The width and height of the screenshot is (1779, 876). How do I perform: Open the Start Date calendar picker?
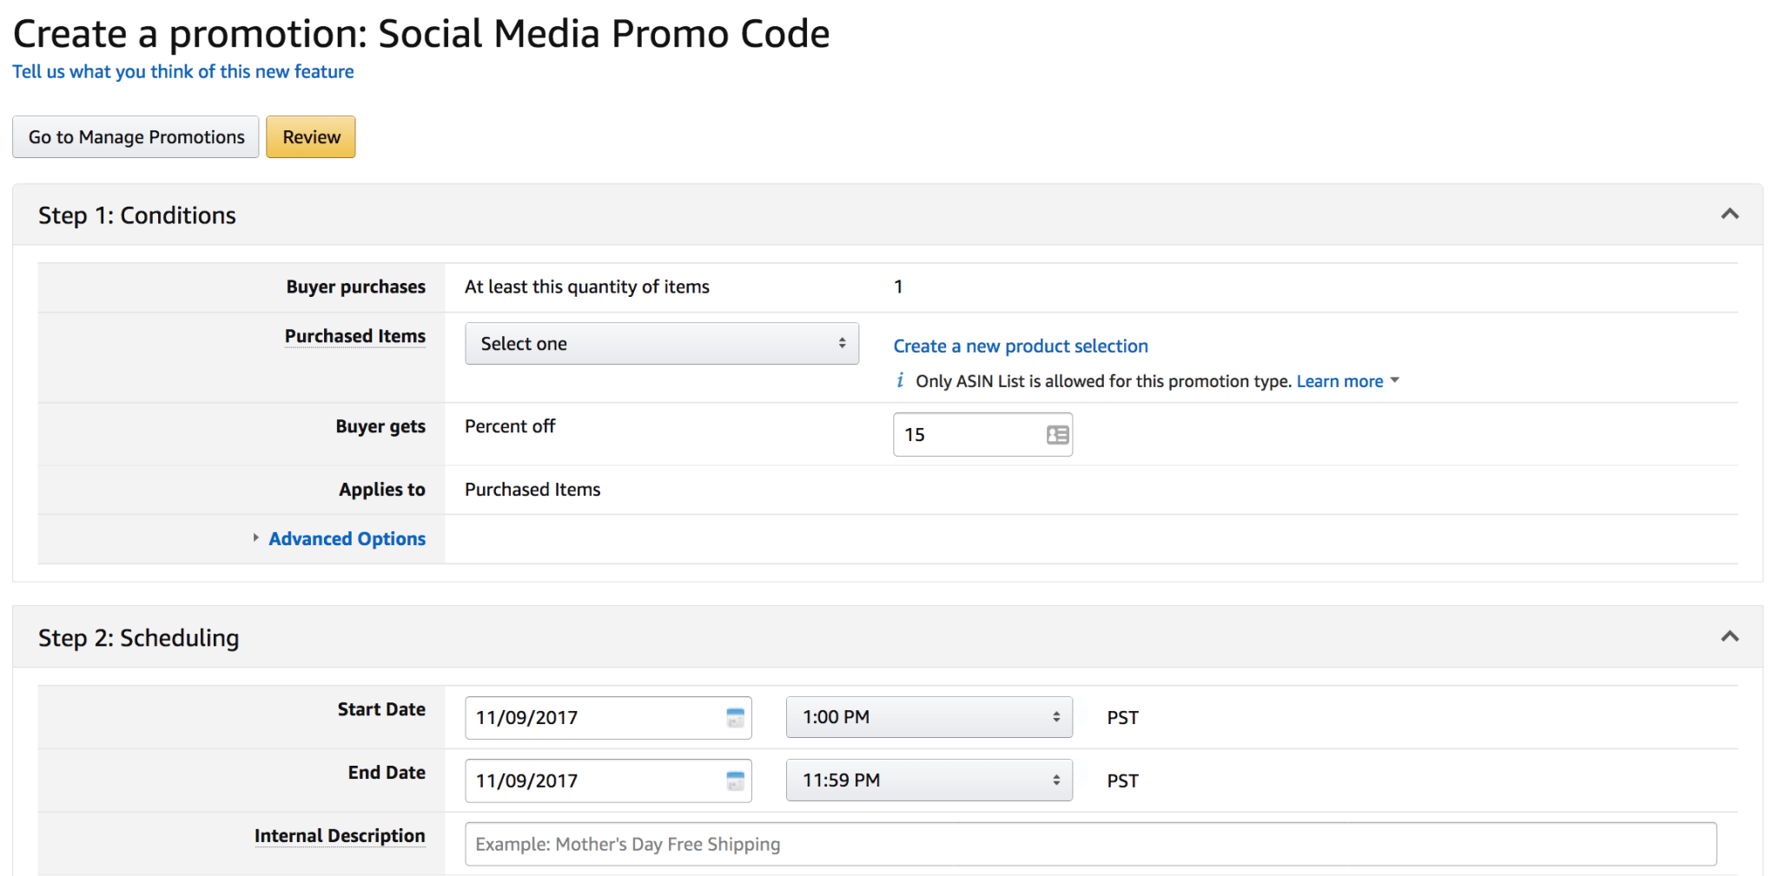(735, 717)
